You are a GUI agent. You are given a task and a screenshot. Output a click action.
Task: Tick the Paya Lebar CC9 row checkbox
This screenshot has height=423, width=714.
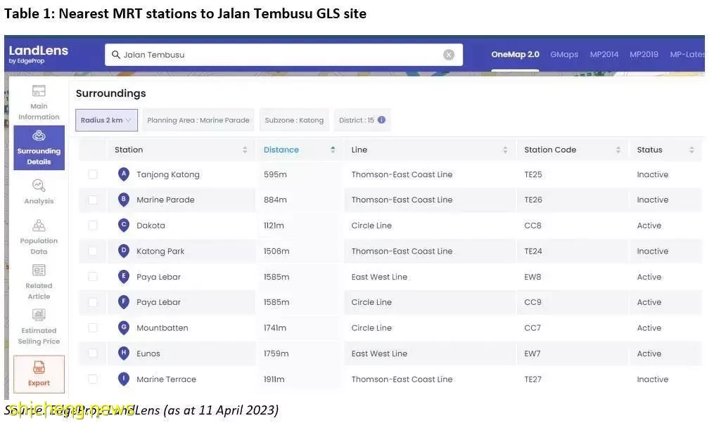click(x=93, y=302)
